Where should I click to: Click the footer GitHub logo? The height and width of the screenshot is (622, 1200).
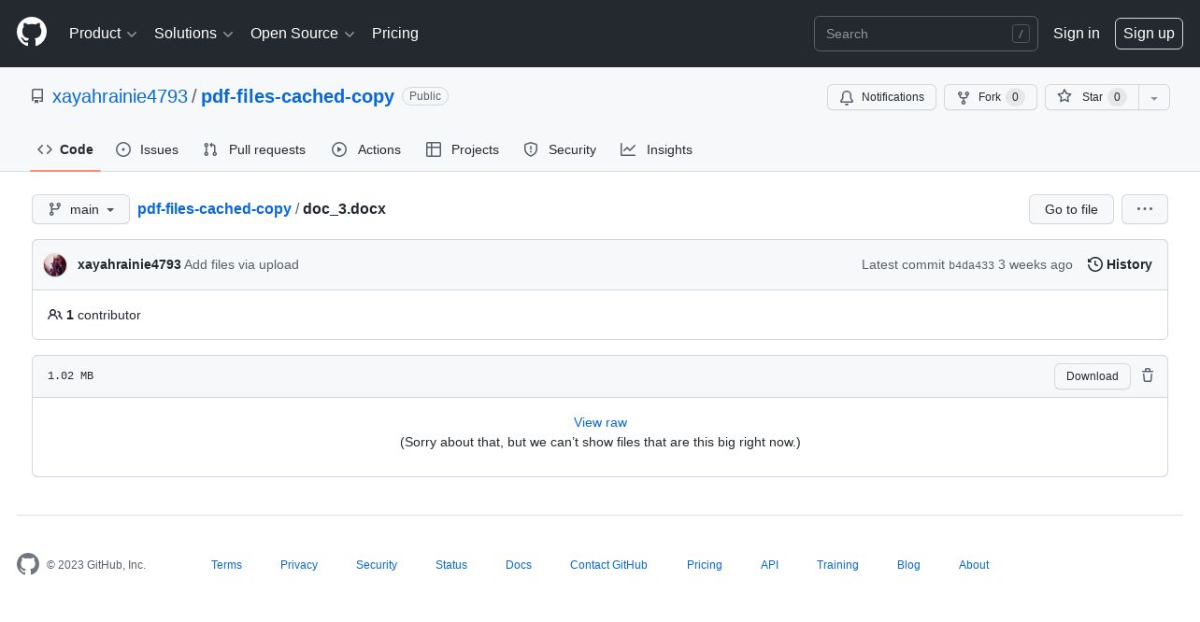28,564
